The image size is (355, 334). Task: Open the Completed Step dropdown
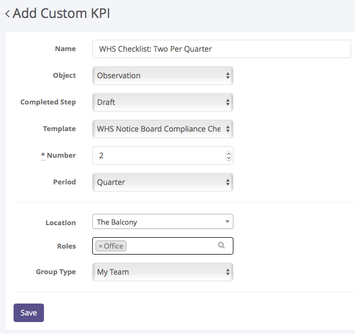(163, 102)
